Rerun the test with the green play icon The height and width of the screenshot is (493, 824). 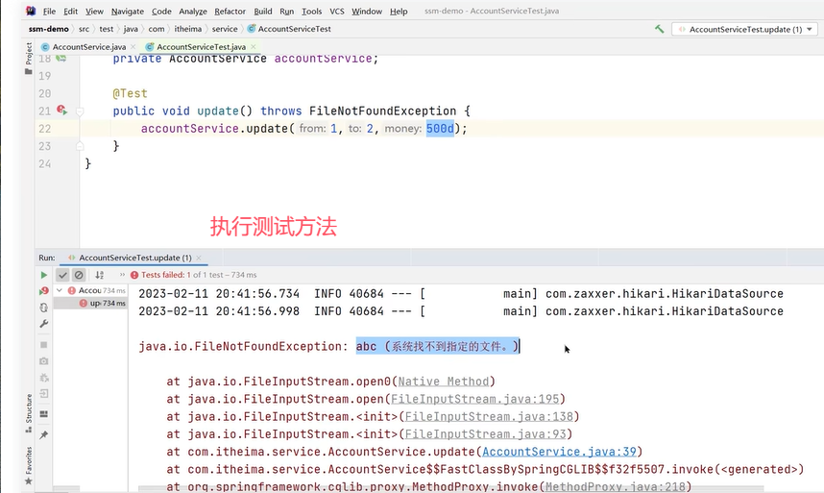pyautogui.click(x=43, y=275)
